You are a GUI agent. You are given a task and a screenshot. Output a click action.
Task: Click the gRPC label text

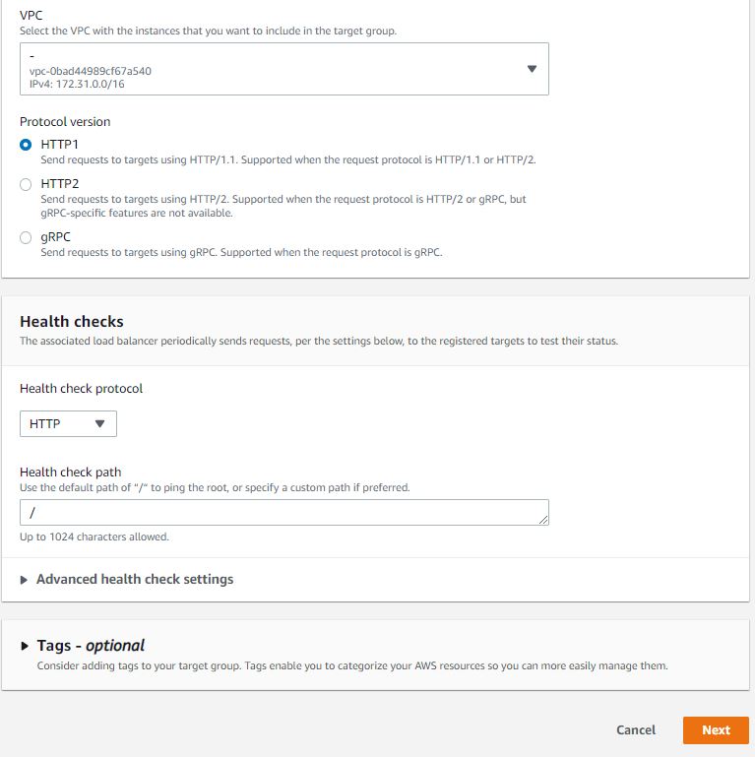coord(55,237)
